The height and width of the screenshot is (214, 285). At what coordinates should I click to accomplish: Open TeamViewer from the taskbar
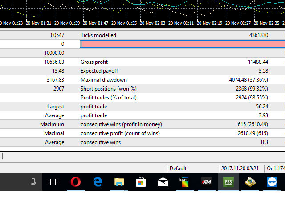click(272, 182)
